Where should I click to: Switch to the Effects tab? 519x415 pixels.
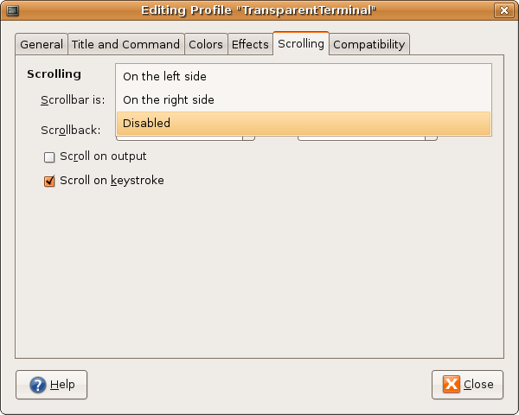coord(250,44)
